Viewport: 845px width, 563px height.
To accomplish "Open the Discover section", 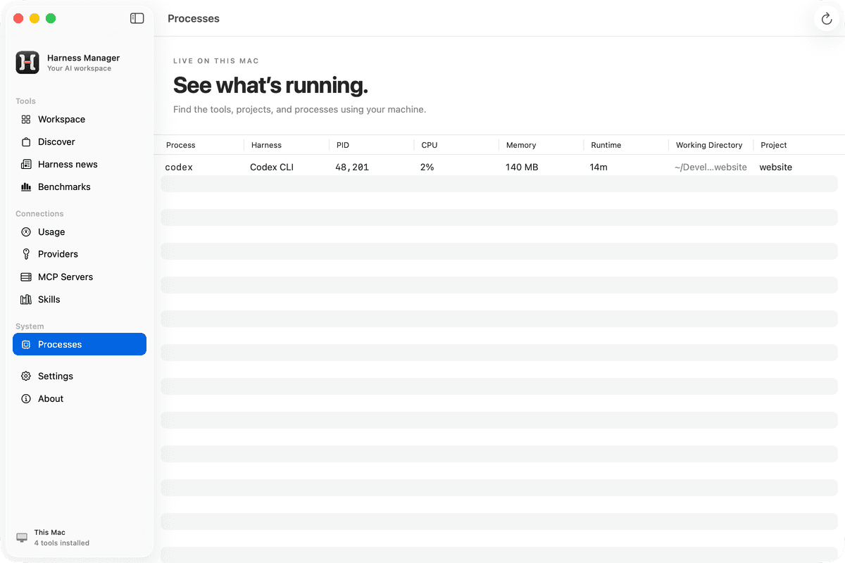I will coord(80,142).
